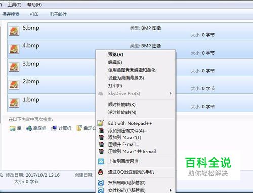The height and width of the screenshot is (193, 253).
Task: Click the 库 library folder icon
Action: click(x=12, y=128)
